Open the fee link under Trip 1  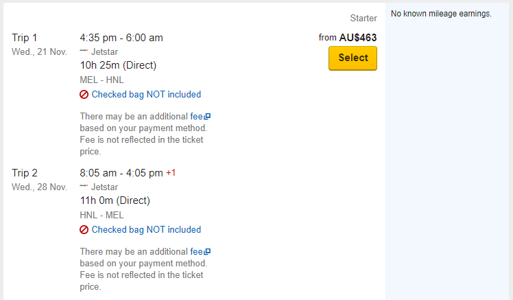click(196, 117)
